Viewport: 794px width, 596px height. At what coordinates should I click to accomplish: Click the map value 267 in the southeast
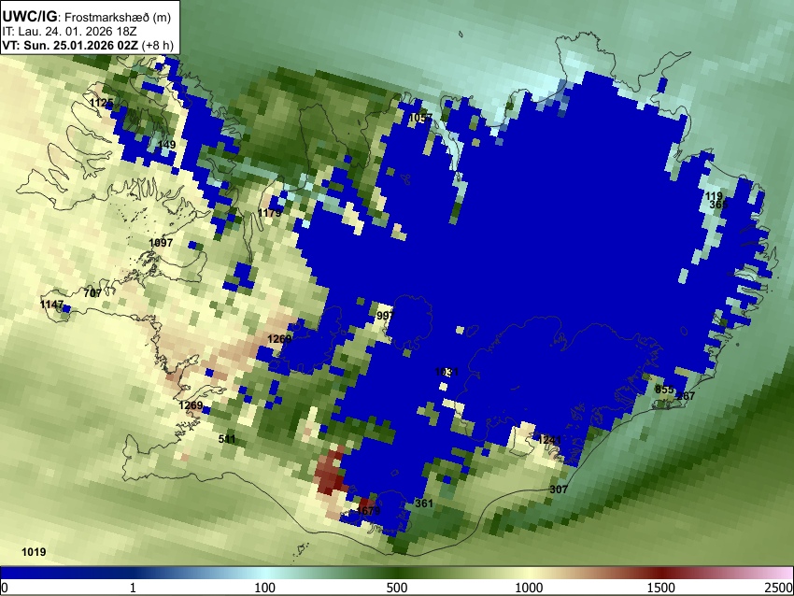click(x=686, y=396)
